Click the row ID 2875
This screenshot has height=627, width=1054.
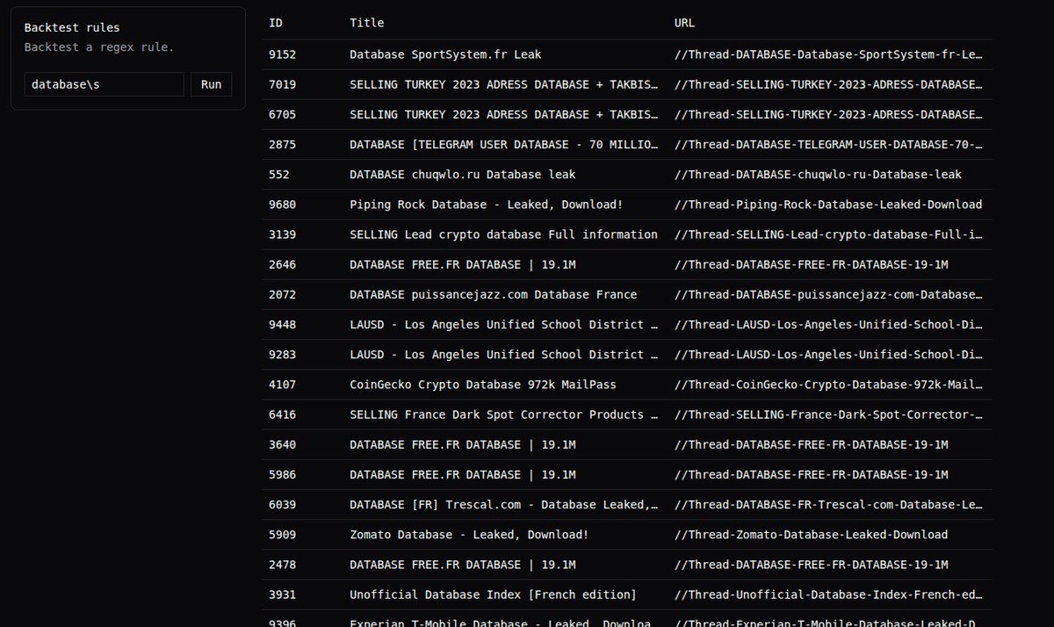[x=282, y=144]
